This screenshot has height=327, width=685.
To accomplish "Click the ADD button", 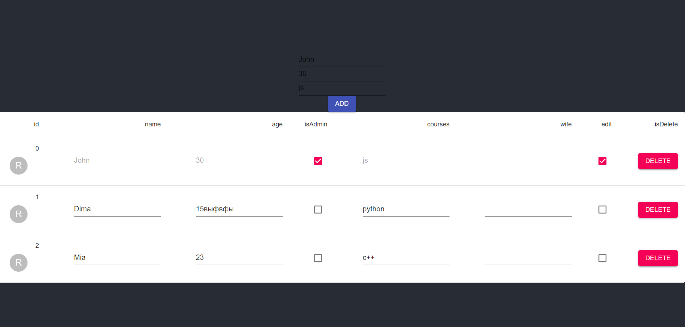I will click(x=342, y=104).
